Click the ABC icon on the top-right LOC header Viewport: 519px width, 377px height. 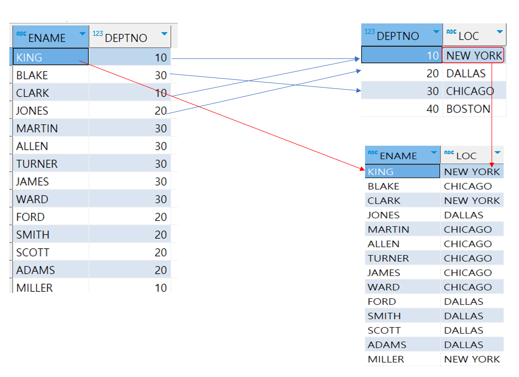click(451, 32)
